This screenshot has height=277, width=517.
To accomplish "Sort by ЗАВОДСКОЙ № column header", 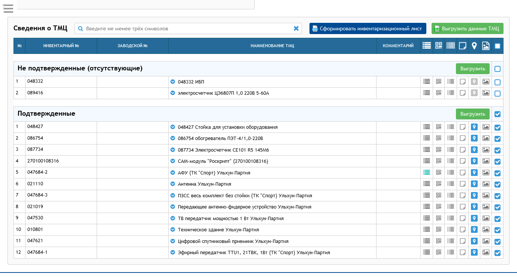I will tap(133, 46).
